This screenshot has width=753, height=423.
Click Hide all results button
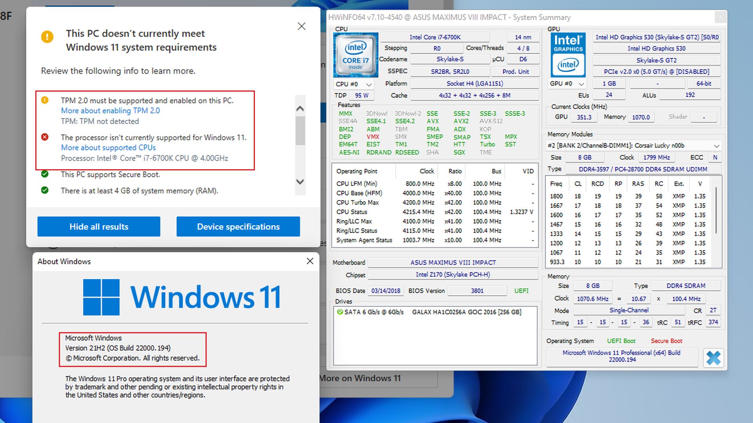coord(99,226)
